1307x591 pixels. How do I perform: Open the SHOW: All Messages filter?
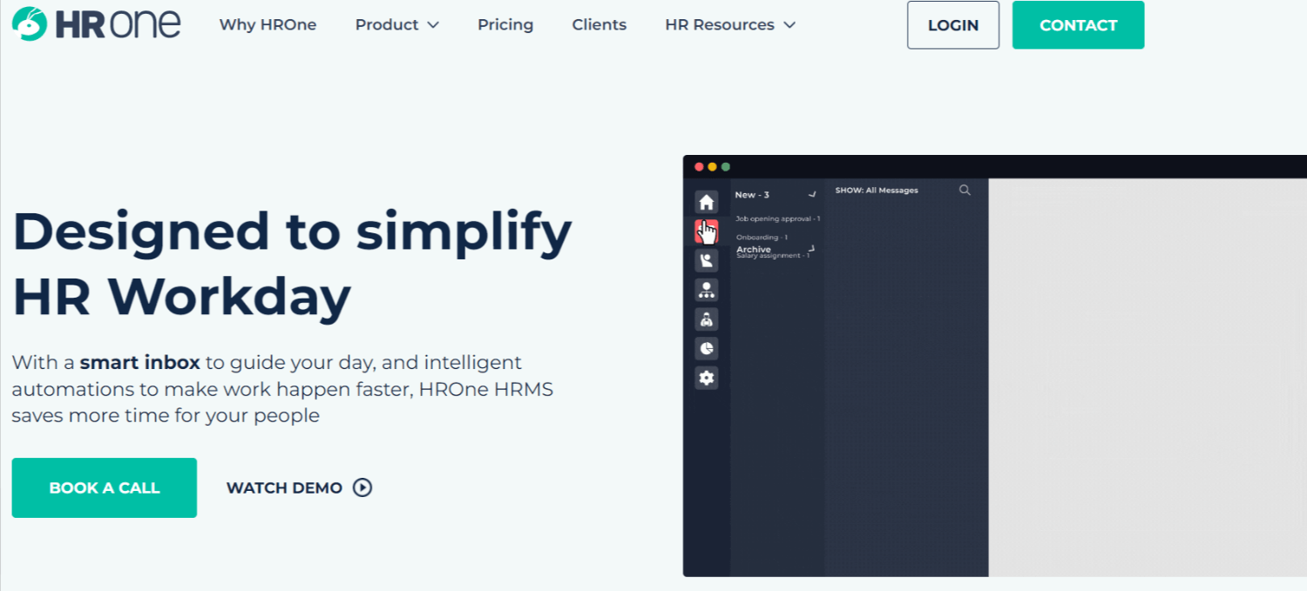click(x=877, y=190)
